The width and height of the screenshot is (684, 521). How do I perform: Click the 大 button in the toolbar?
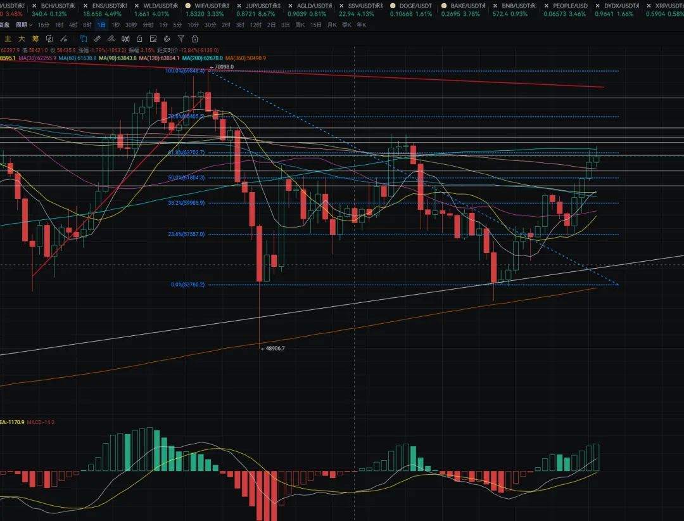(x=22, y=39)
